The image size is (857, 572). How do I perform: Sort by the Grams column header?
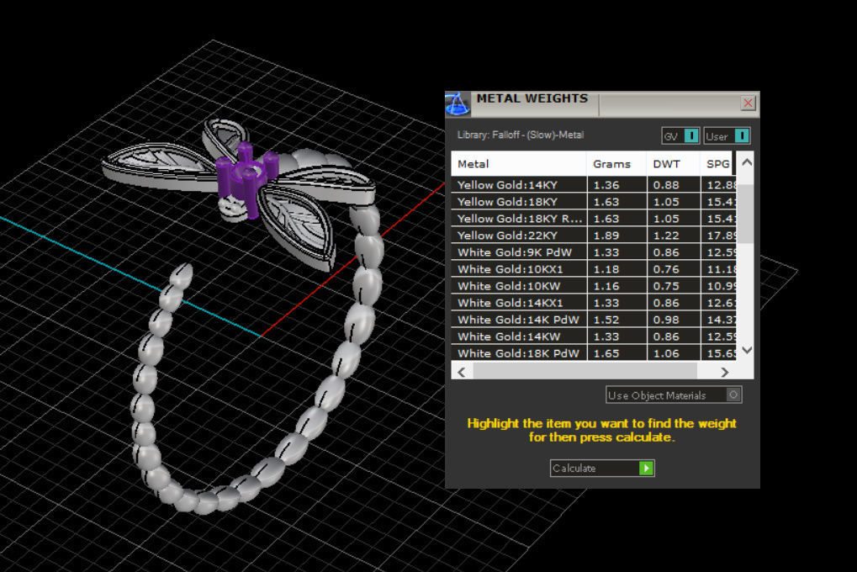(616, 163)
